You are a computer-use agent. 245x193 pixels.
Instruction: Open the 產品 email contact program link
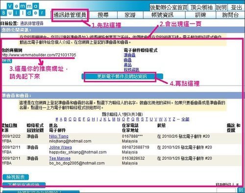coord(127,65)
